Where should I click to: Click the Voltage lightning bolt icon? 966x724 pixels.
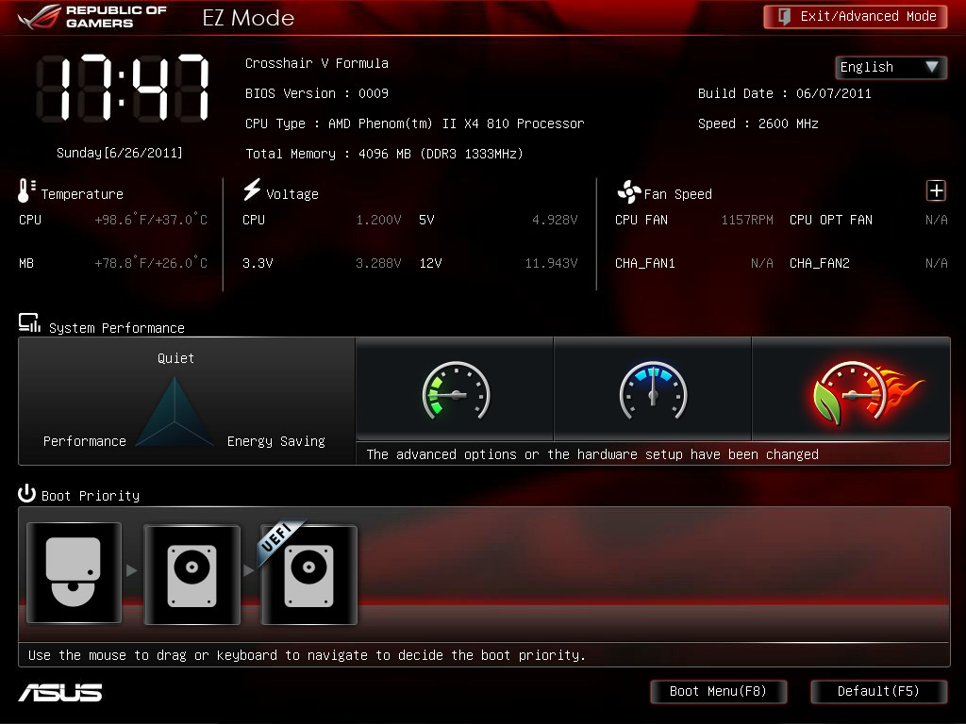(x=251, y=189)
